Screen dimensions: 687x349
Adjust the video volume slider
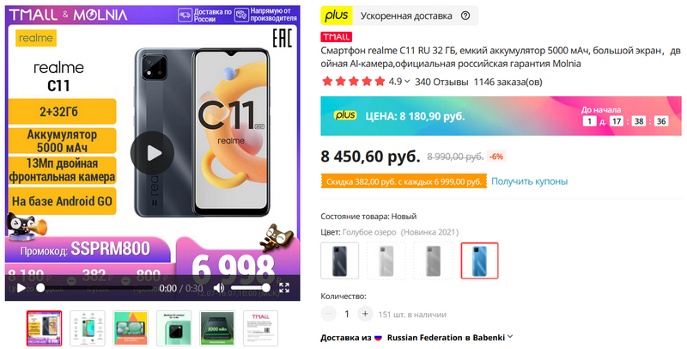(x=248, y=288)
